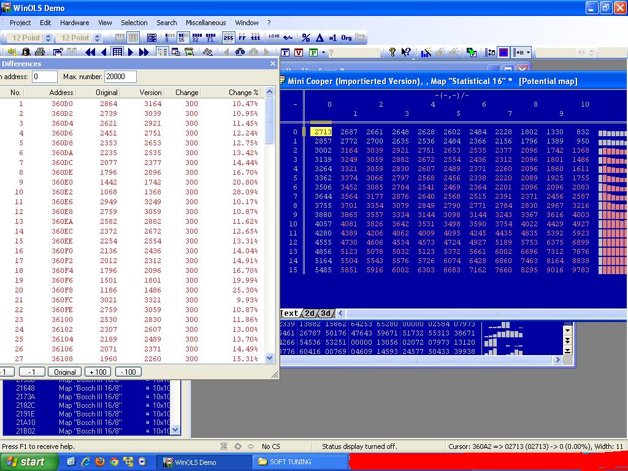Open SOFT TUNING folder in taskbar
This screenshot has height=471, width=628.
click(301, 462)
